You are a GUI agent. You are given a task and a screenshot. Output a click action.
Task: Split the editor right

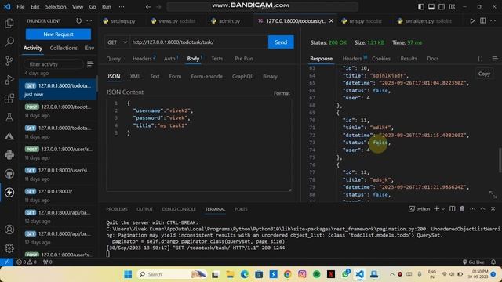[x=483, y=21]
